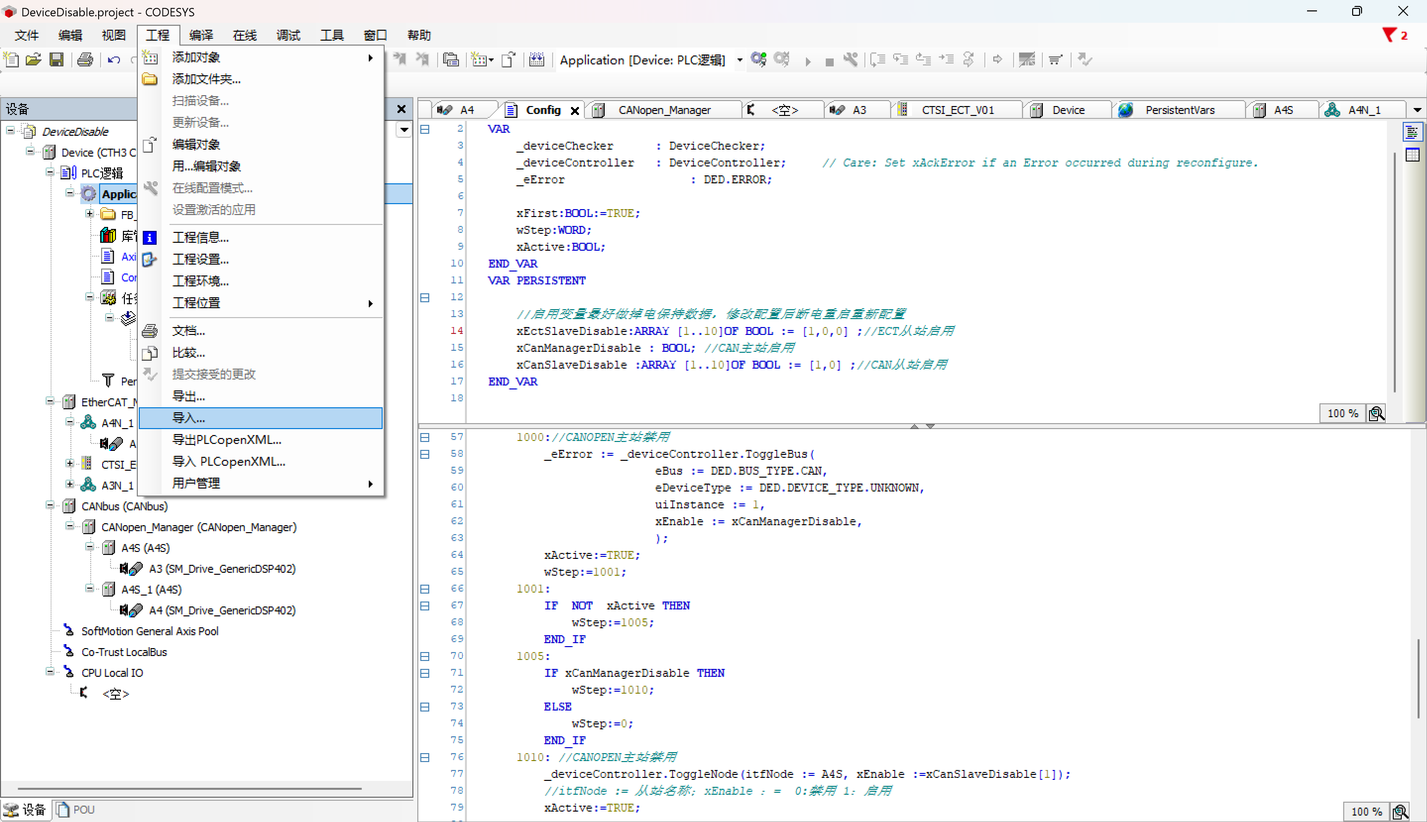This screenshot has width=1427, height=822.
Task: Fold the IF block at line 71
Action: (425, 673)
